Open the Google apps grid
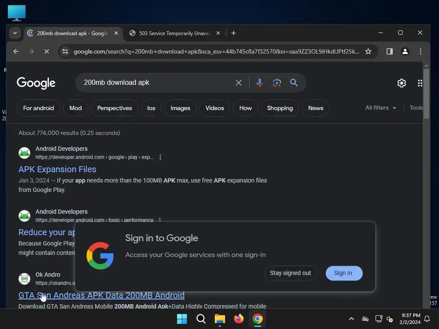Image resolution: width=439 pixels, height=329 pixels. (x=420, y=83)
